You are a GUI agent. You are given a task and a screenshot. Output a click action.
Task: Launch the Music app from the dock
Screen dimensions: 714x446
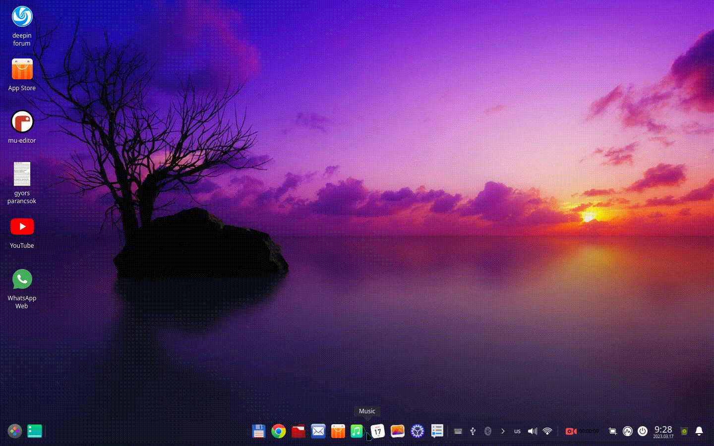click(357, 431)
